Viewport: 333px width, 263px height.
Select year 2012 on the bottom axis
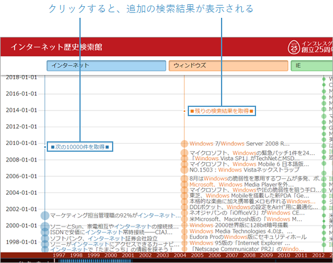(x=318, y=255)
